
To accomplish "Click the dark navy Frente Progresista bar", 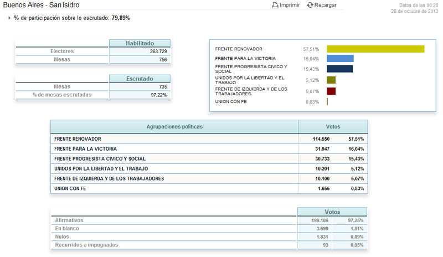I will click(x=339, y=69).
